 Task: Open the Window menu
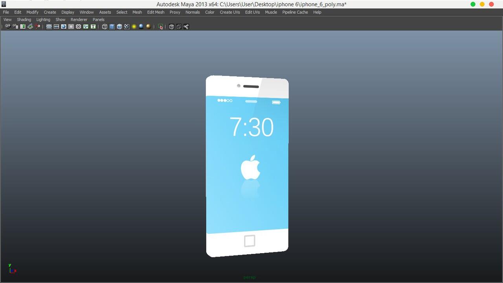[x=86, y=12]
